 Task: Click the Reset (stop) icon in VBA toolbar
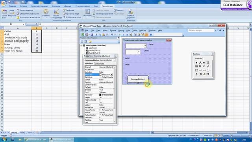click(x=127, y=35)
